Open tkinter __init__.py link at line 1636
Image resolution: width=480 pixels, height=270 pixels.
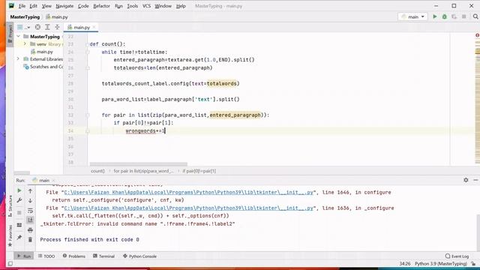pos(188,208)
